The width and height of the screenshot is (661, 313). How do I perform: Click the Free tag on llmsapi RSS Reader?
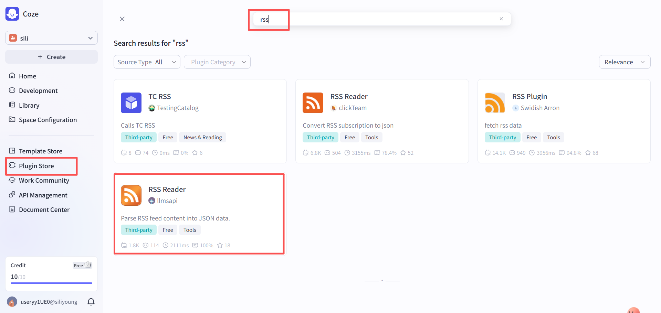(x=168, y=230)
